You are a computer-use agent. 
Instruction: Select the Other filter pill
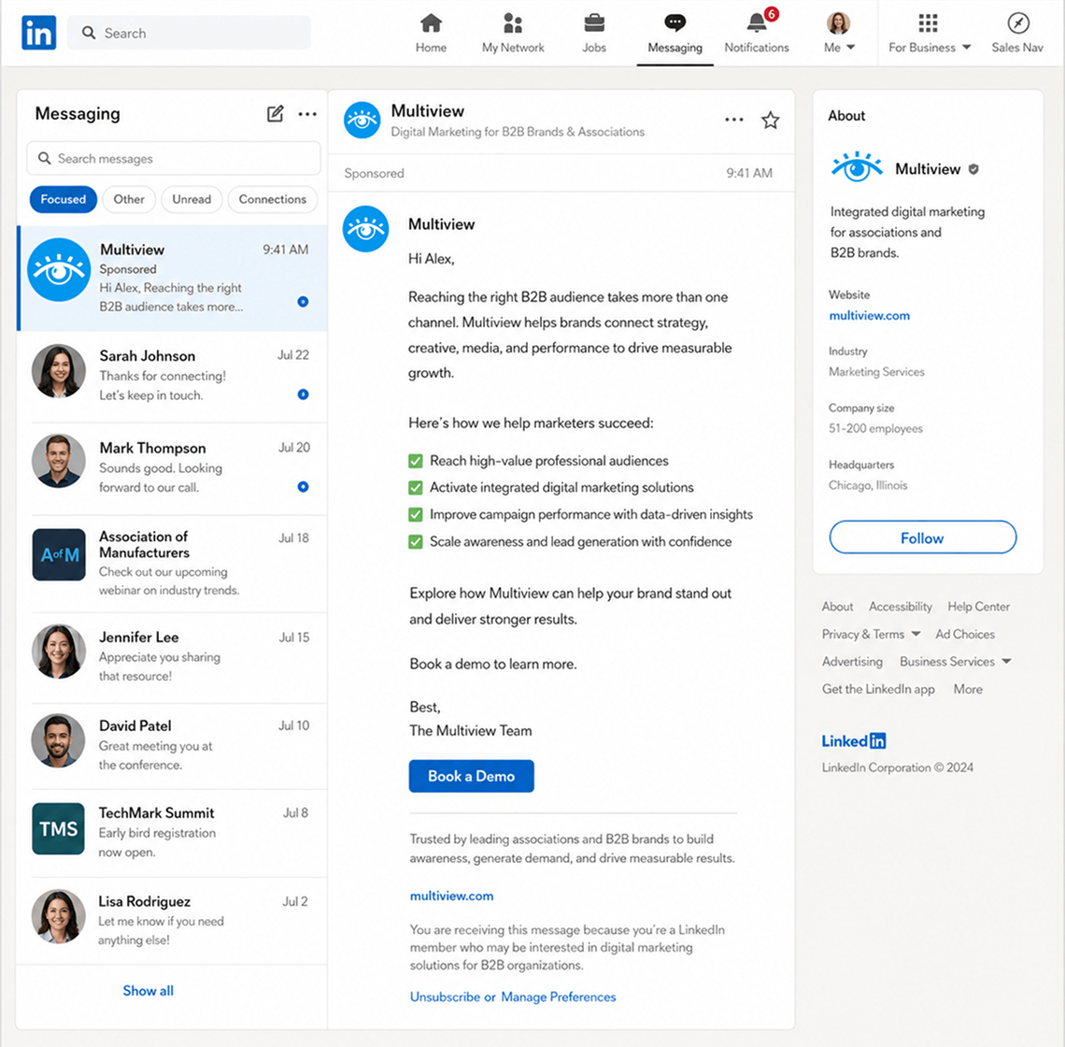click(x=129, y=199)
